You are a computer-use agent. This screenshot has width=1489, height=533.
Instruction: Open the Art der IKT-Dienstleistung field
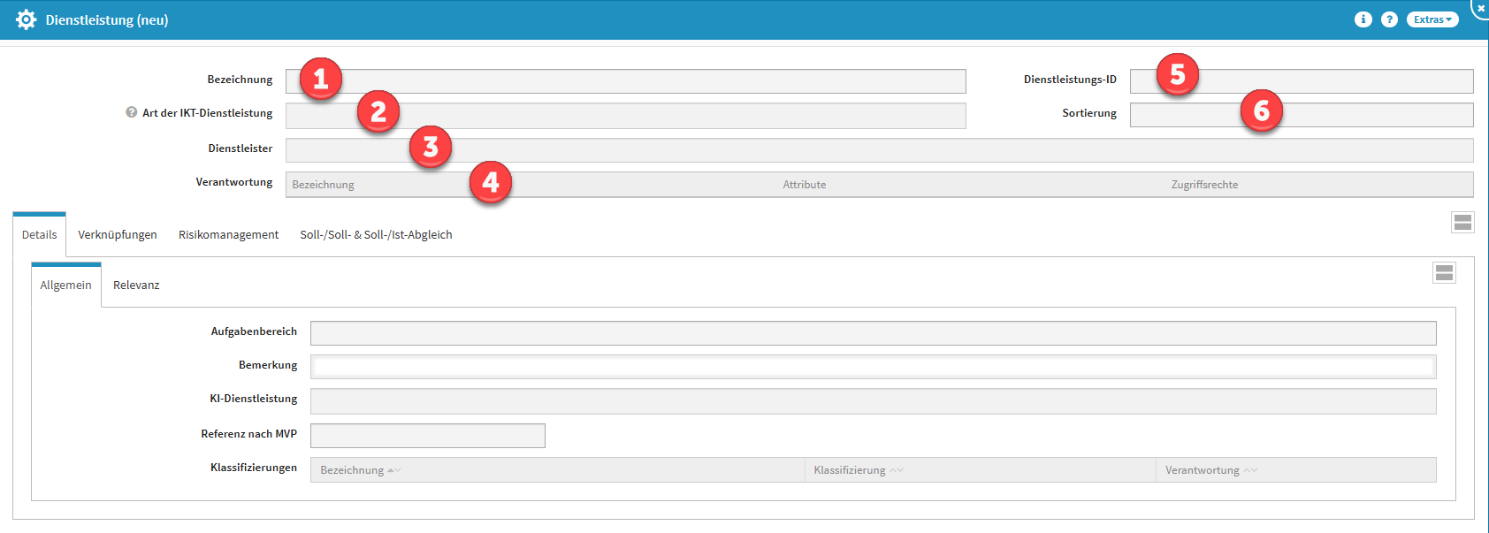click(x=625, y=116)
